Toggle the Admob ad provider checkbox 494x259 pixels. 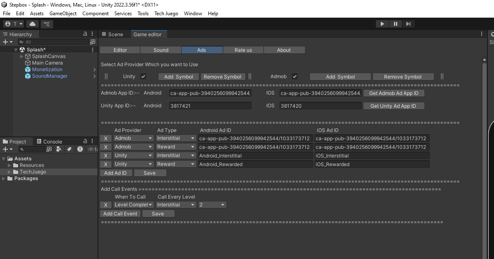(x=295, y=76)
